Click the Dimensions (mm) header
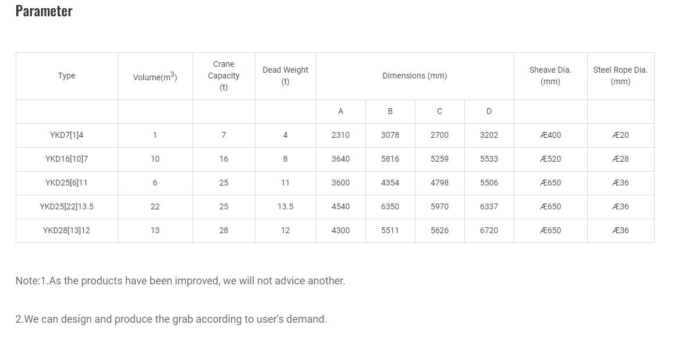The image size is (682, 346). tap(415, 76)
